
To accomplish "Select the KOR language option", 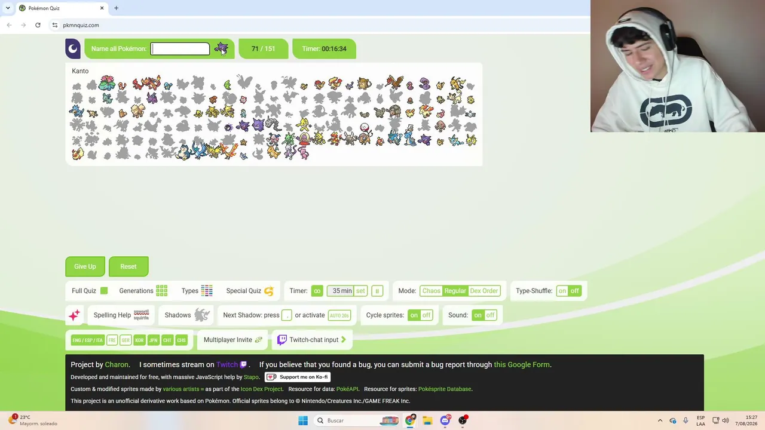I will 139,340.
